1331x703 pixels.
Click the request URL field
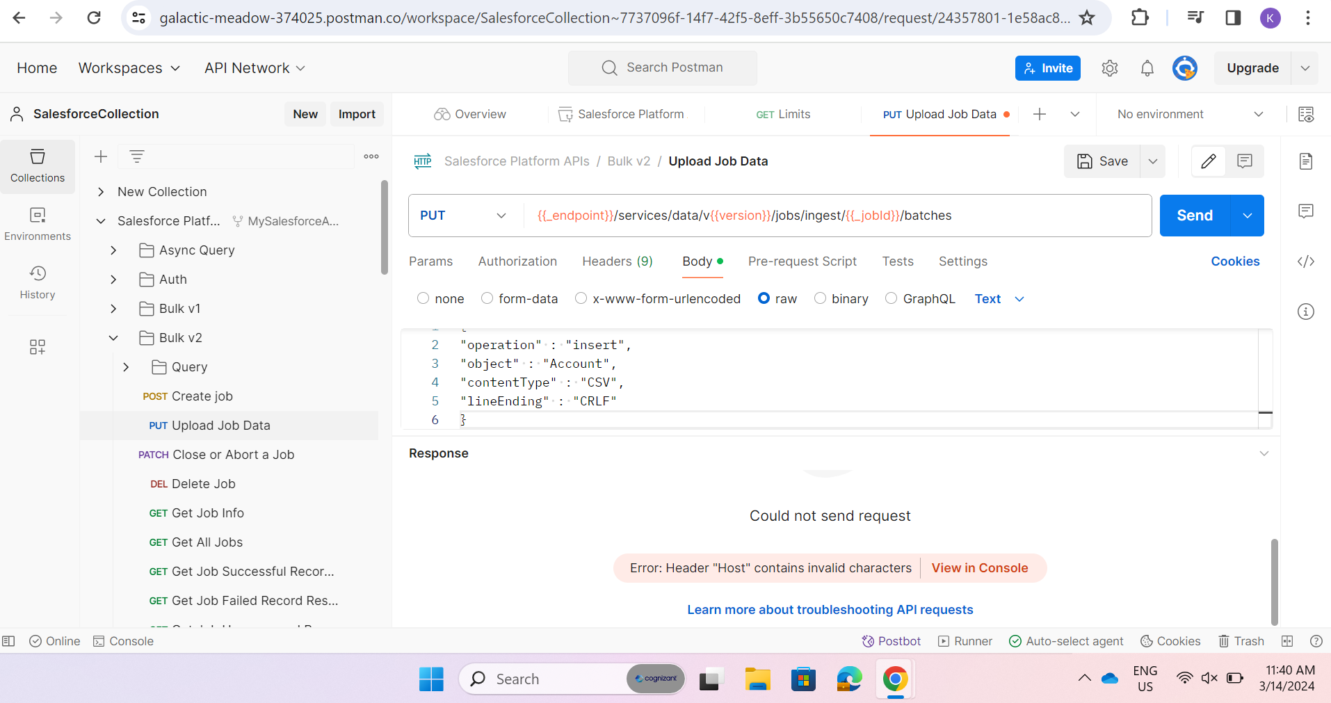(837, 216)
